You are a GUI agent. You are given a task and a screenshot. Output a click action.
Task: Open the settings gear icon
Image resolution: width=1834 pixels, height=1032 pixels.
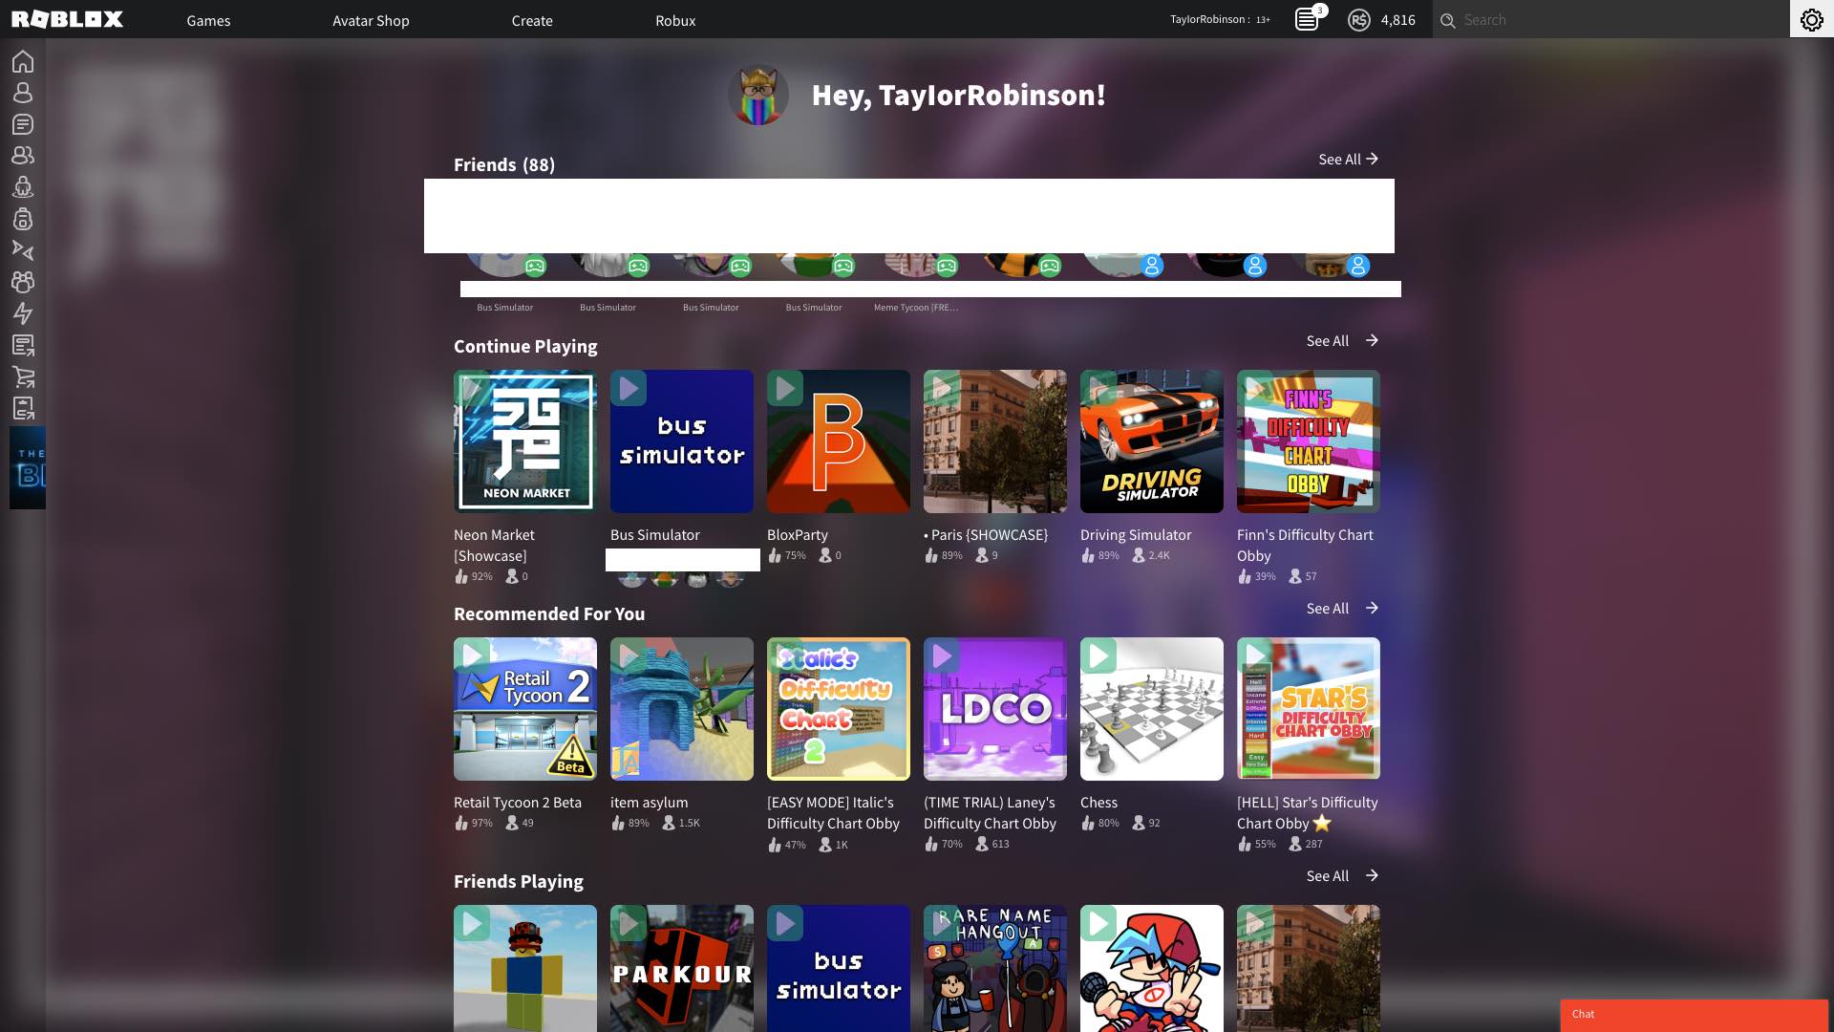[1812, 19]
